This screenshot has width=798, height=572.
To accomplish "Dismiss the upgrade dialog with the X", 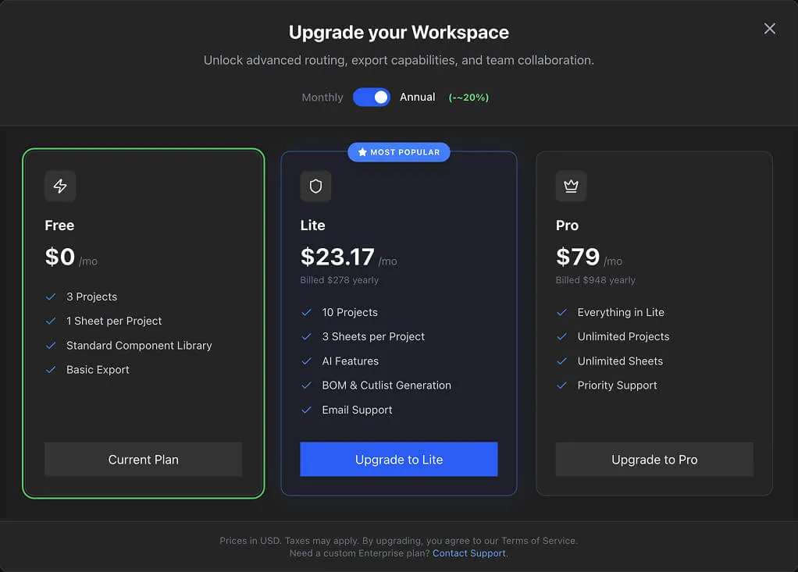I will click(769, 28).
